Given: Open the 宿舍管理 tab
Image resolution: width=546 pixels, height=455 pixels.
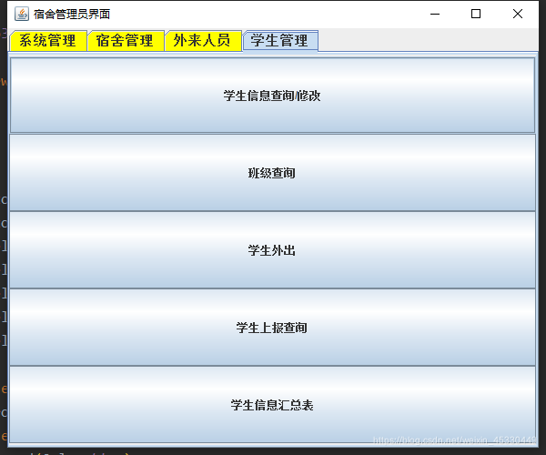Looking at the screenshot, I should coord(126,41).
